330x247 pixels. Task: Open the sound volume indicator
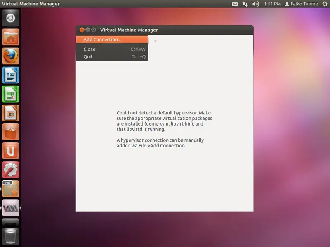[255, 4]
